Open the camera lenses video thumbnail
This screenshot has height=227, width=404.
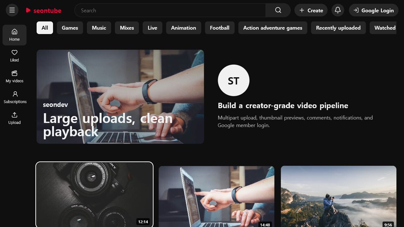pos(94,194)
